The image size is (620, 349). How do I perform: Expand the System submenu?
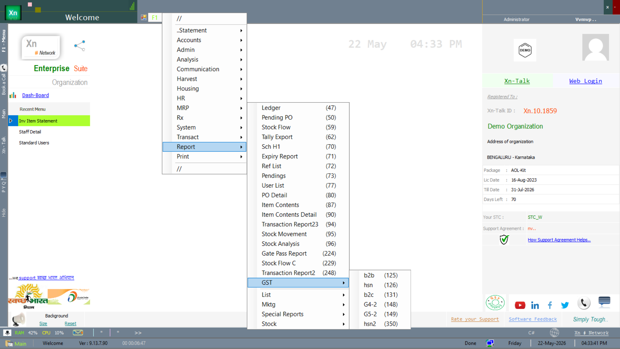205,127
